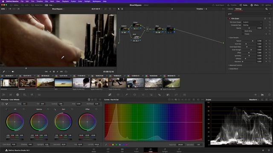Open project home icon in bottom bar

pyautogui.click(x=263, y=150)
